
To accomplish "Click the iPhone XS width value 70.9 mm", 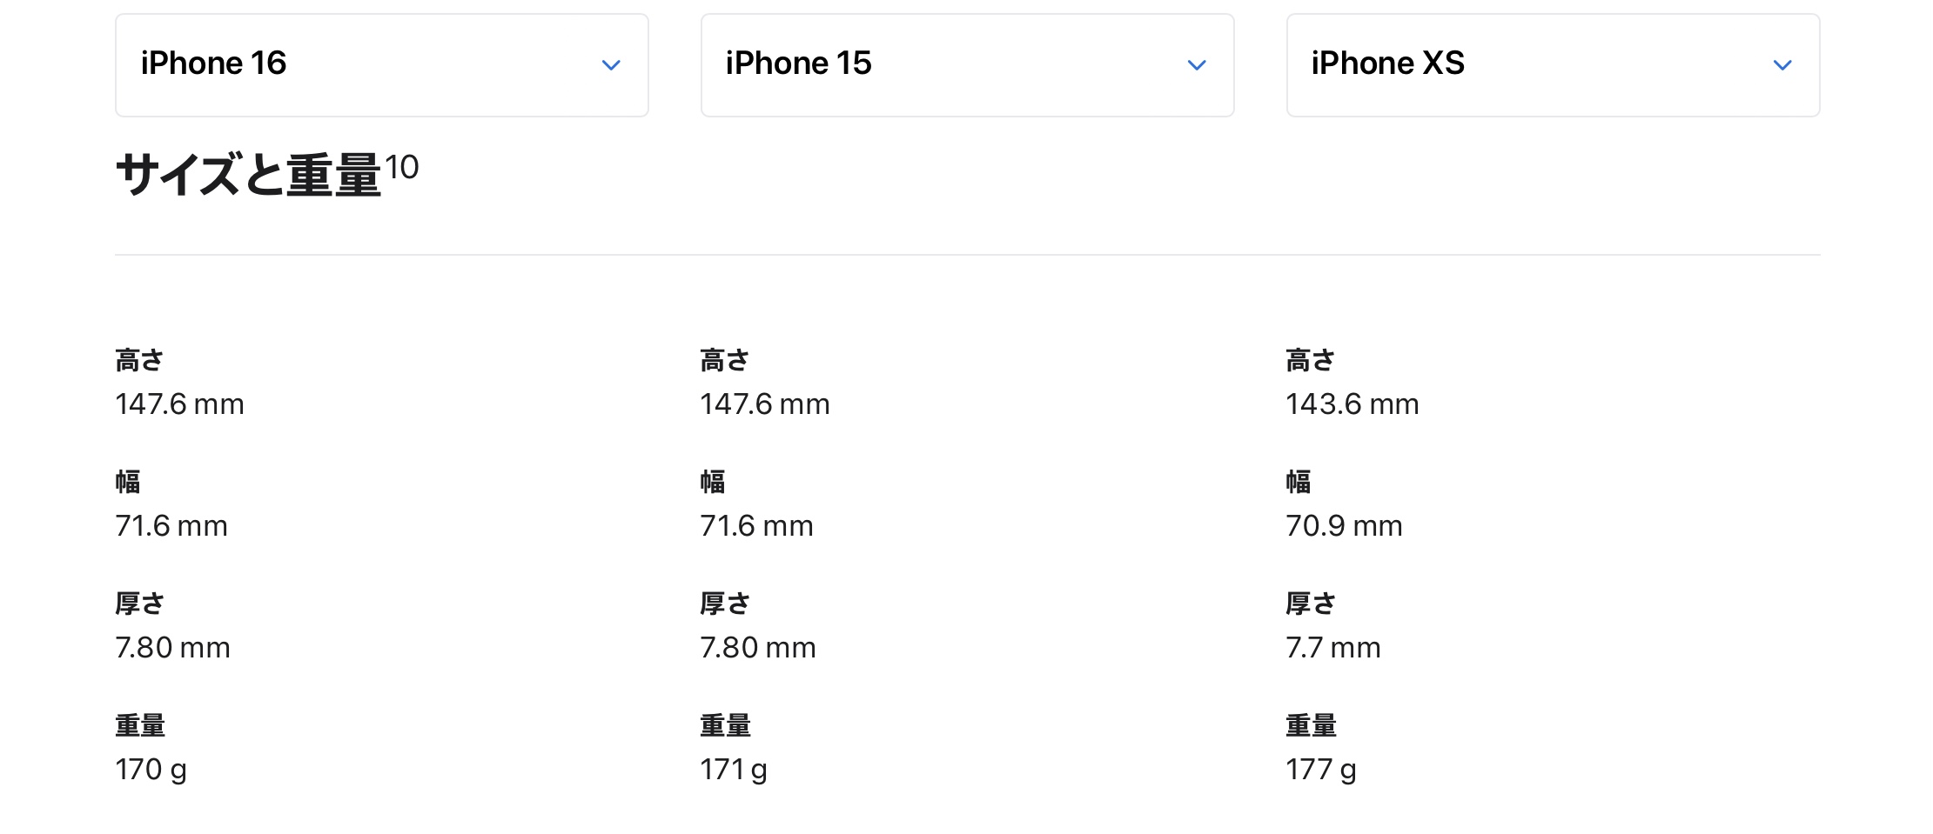I will coord(1344,526).
